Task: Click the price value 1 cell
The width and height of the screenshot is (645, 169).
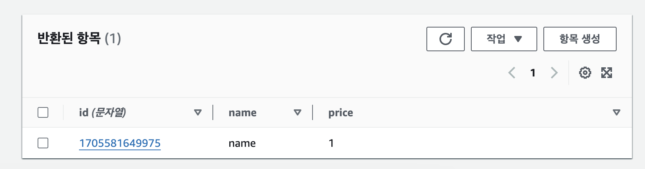Action: click(x=331, y=143)
